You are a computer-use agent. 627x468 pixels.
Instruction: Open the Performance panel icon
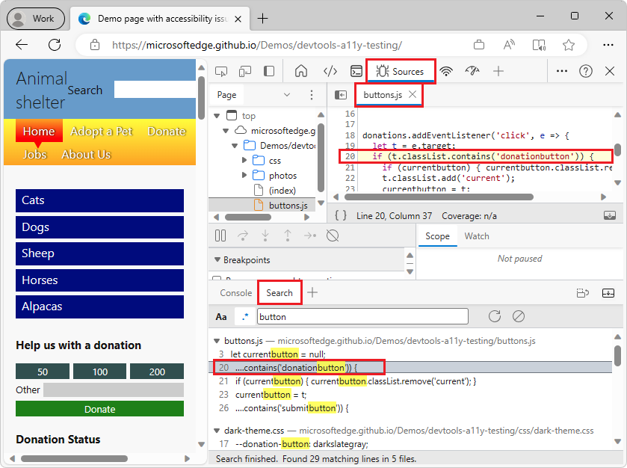472,70
